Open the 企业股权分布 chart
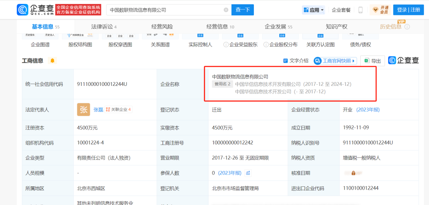The width and height of the screenshot is (429, 205). click(284, 45)
